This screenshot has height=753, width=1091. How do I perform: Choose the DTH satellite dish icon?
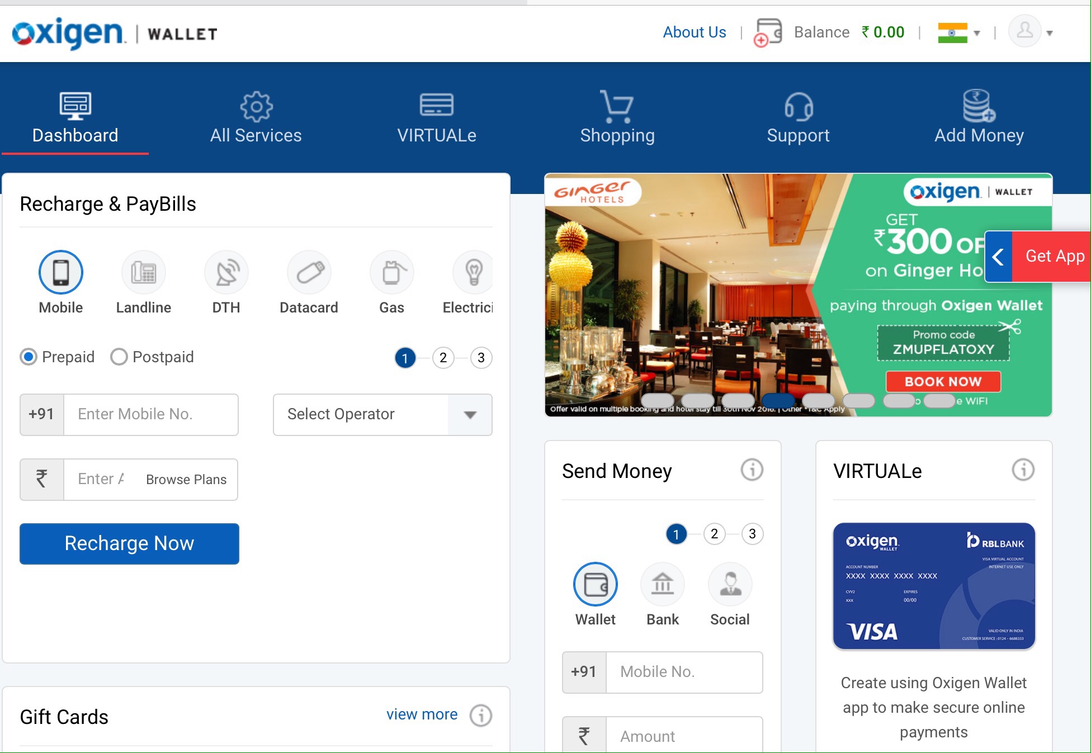(226, 273)
